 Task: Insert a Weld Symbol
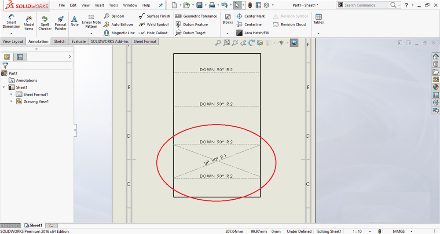154,24
